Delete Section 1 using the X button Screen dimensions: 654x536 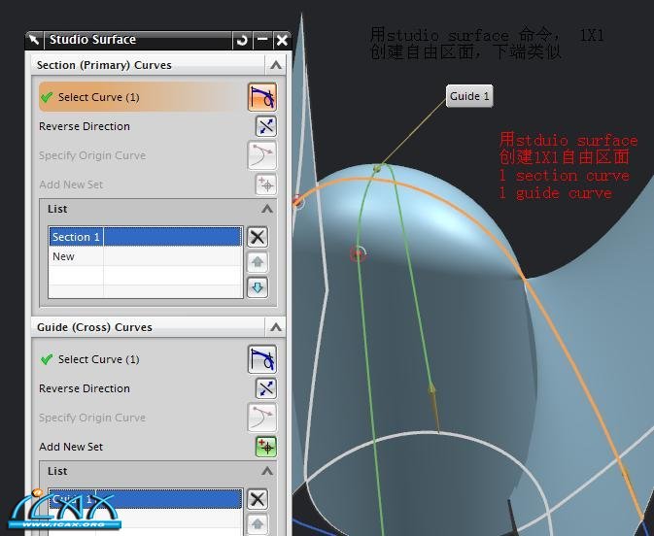(x=257, y=237)
